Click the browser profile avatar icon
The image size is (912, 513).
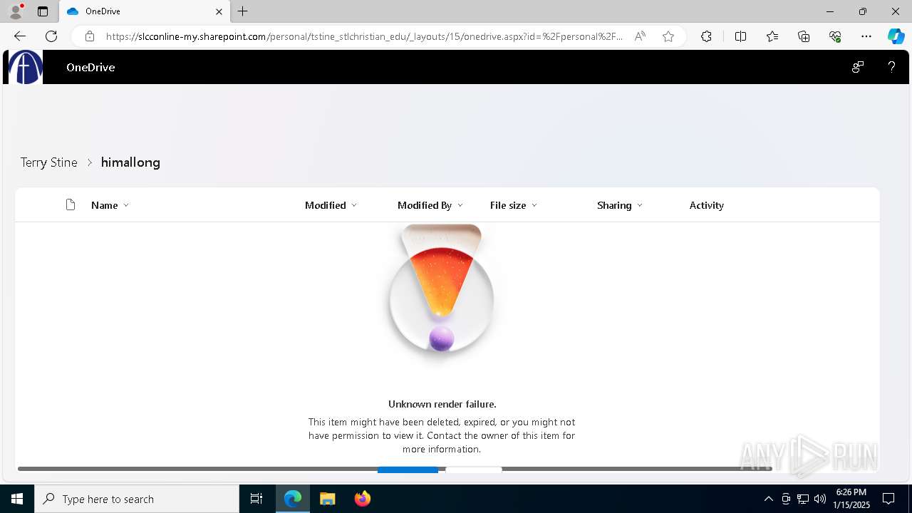point(16,11)
